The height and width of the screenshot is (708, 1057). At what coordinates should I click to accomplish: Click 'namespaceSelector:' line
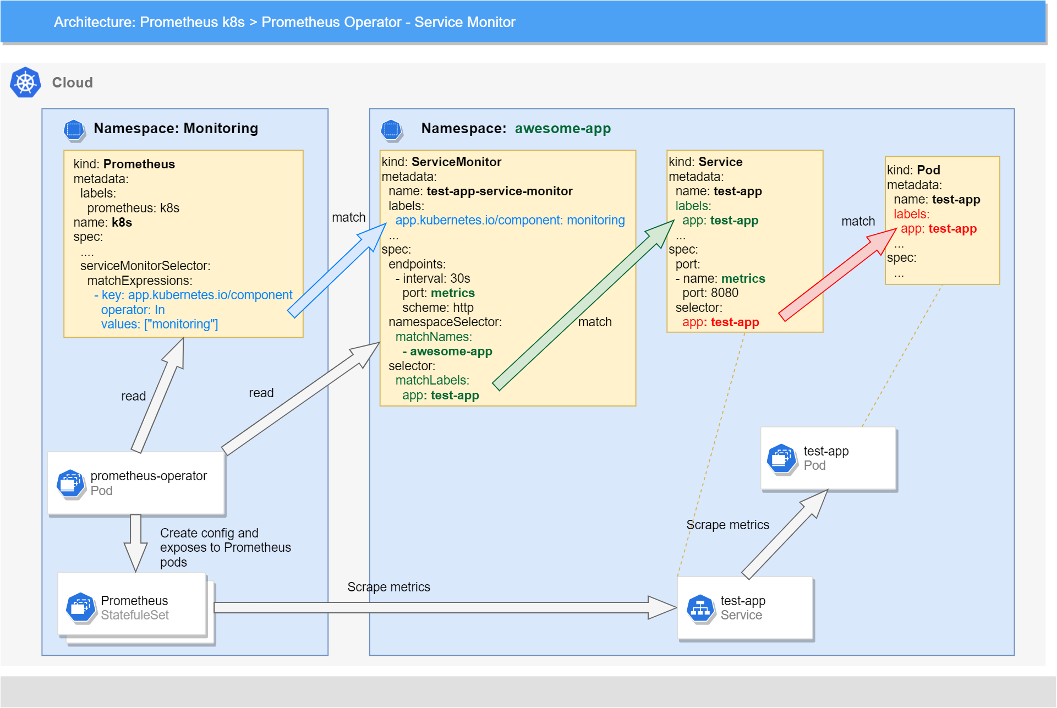coord(445,322)
